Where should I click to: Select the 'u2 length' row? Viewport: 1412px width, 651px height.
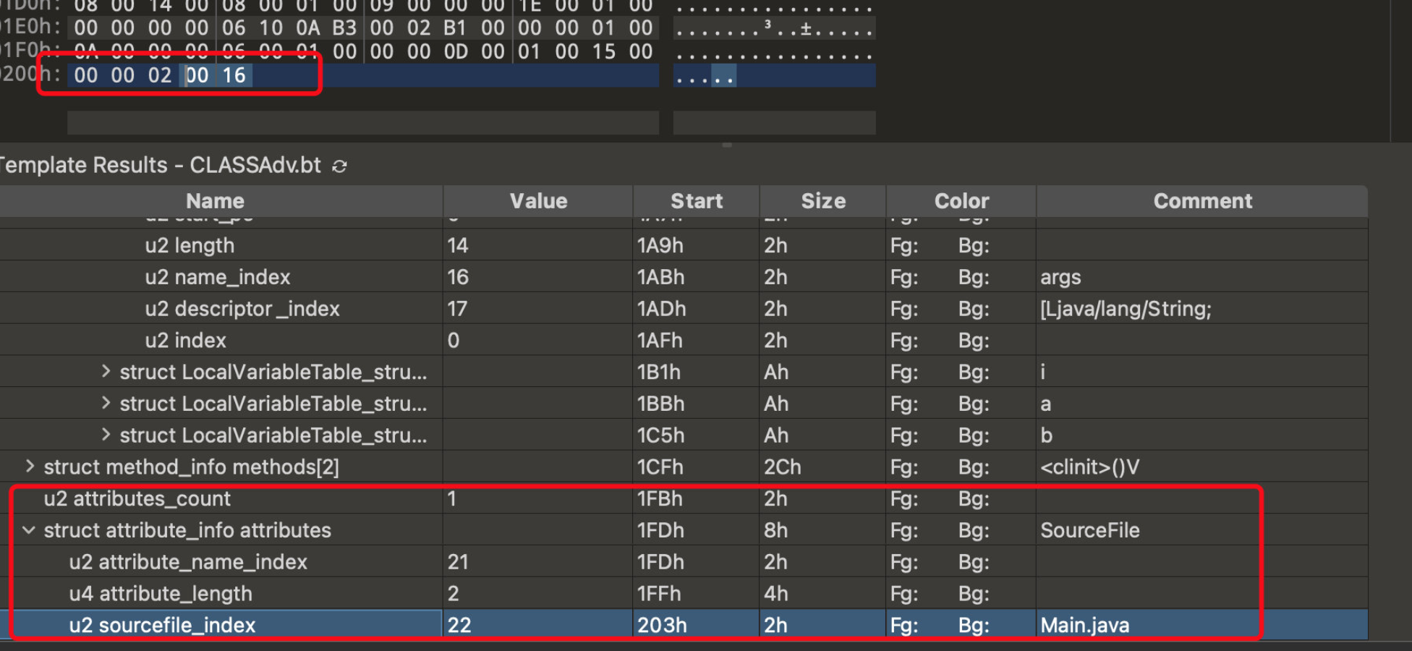(x=684, y=245)
